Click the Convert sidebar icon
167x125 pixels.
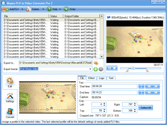coord(10,113)
